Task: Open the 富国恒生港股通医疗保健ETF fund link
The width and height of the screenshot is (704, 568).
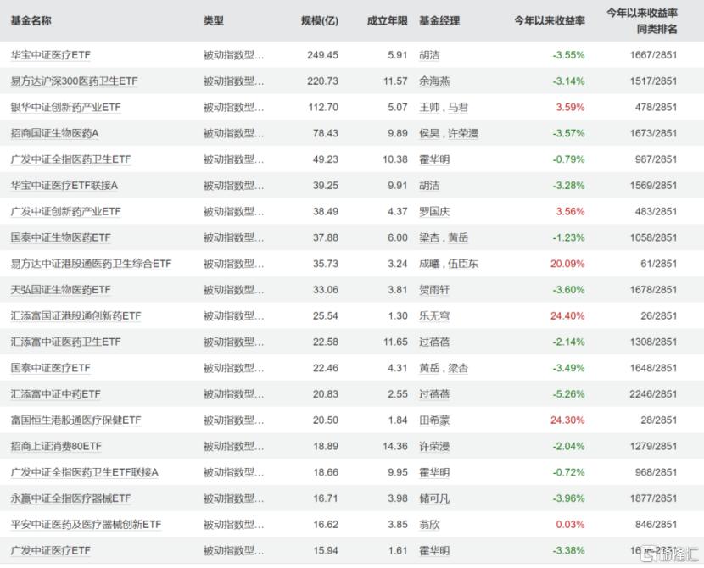Action: [x=75, y=420]
